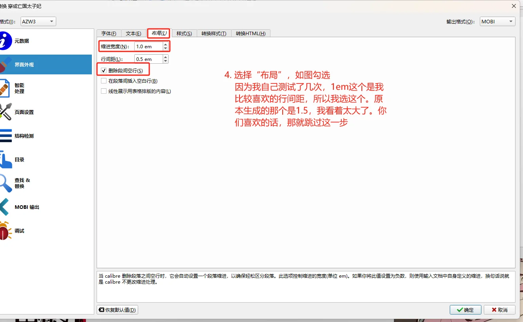
Task: Select the 目录 sidebar label
Action: click(19, 159)
